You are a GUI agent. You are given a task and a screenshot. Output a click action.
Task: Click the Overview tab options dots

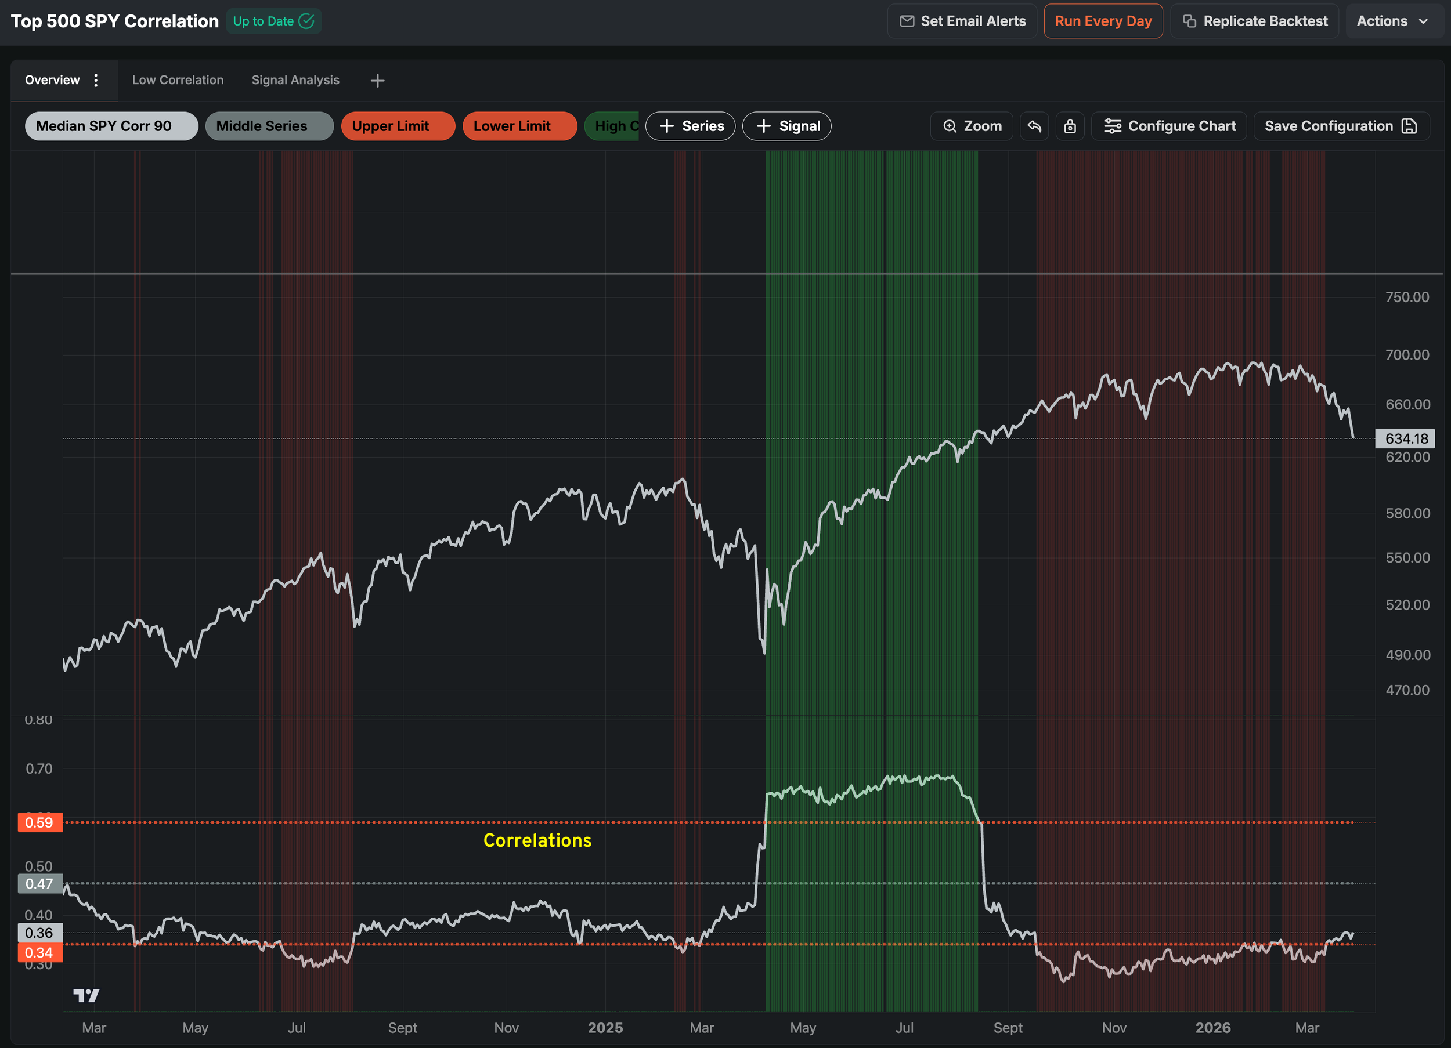pyautogui.click(x=96, y=80)
